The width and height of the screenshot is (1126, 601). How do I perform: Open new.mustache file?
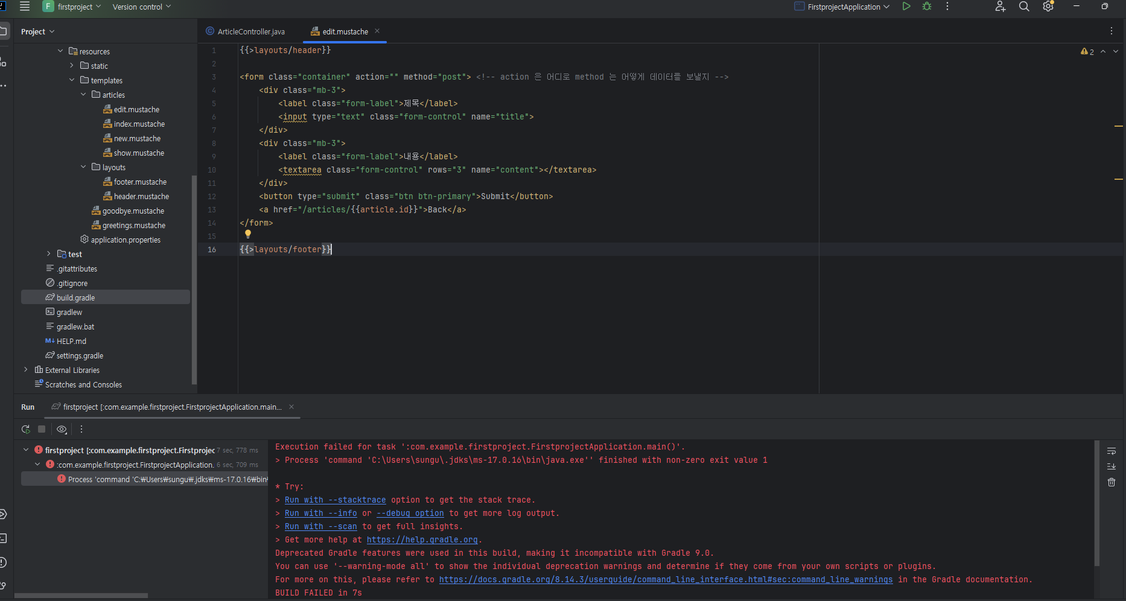coord(132,138)
